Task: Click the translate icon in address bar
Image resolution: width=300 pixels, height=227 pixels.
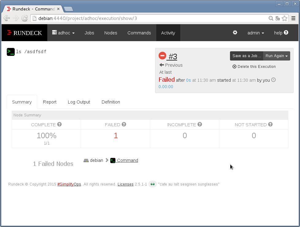Action: click(278, 18)
